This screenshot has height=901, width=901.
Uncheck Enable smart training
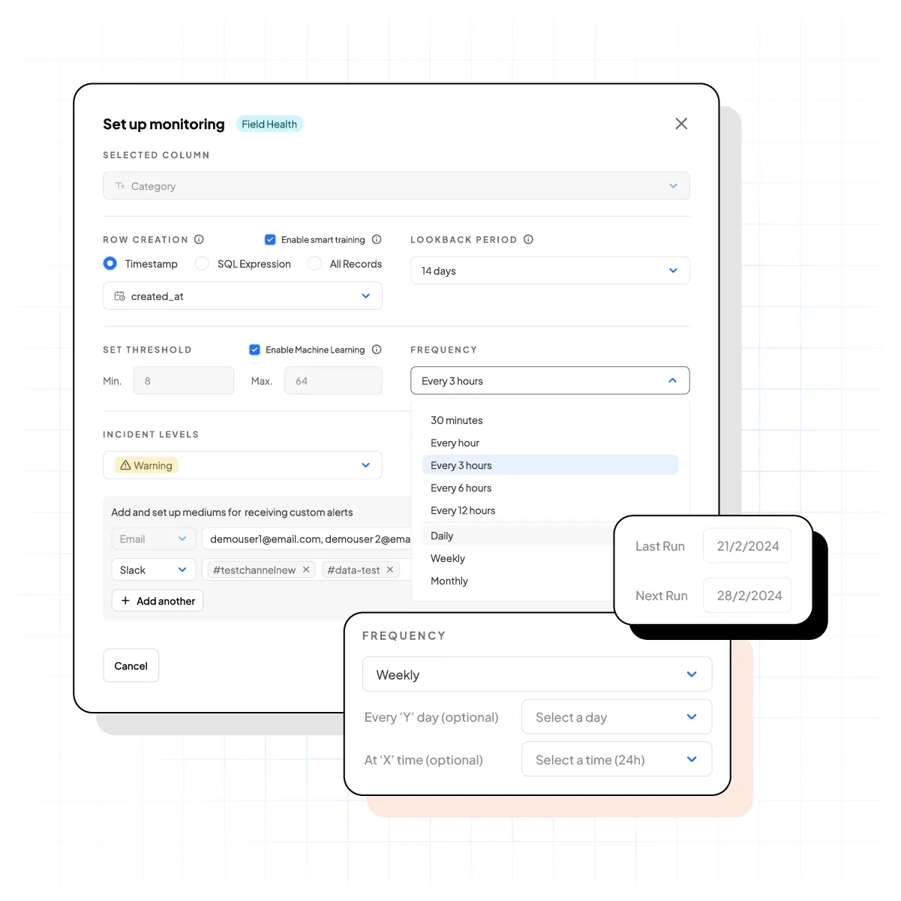pyautogui.click(x=270, y=239)
